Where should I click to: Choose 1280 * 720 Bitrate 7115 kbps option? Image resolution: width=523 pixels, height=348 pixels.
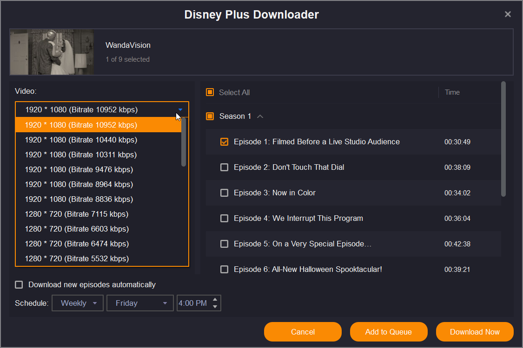click(x=77, y=214)
